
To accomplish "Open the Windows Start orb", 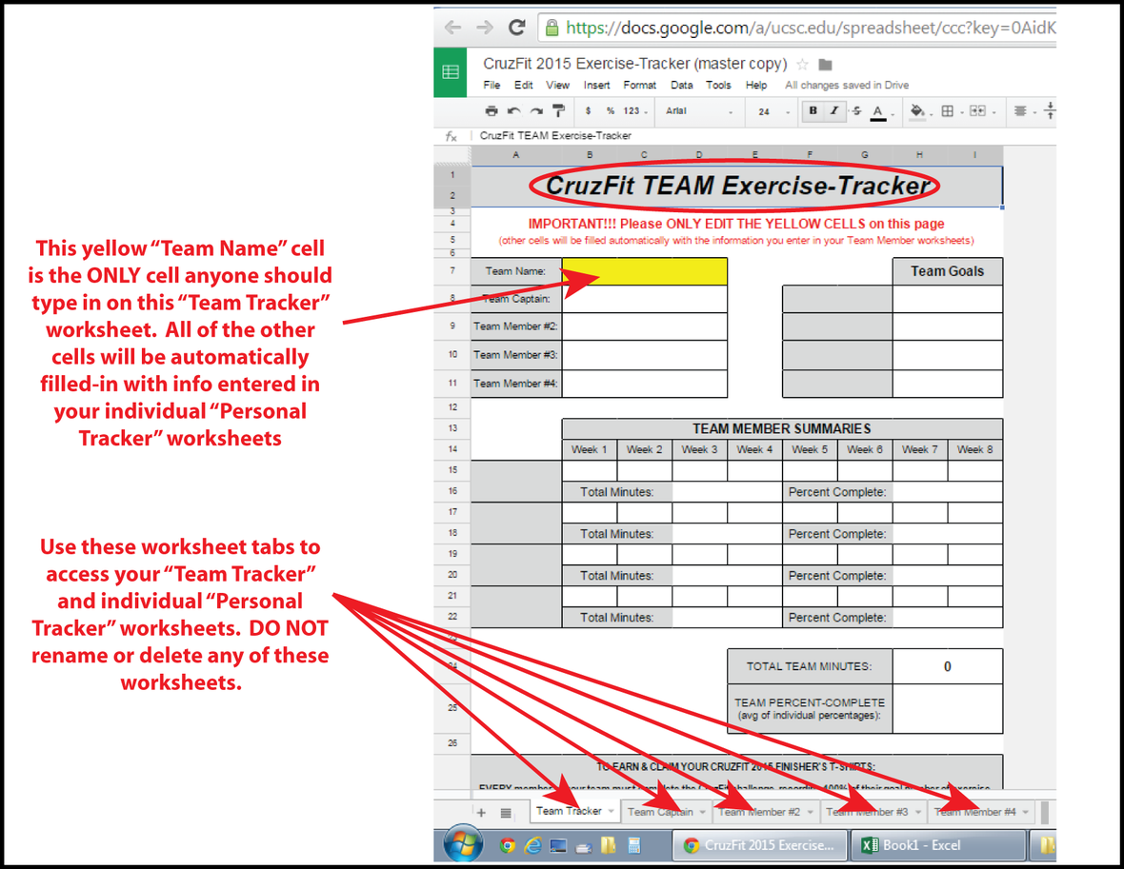I will (463, 844).
